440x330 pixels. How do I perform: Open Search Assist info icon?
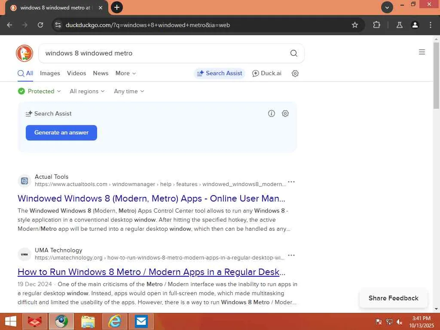[272, 113]
